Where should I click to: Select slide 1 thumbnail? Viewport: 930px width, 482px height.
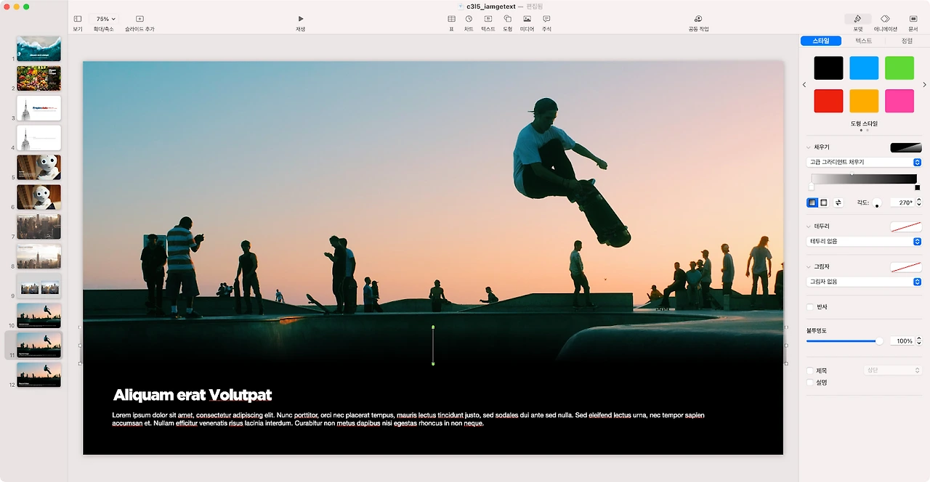39,49
